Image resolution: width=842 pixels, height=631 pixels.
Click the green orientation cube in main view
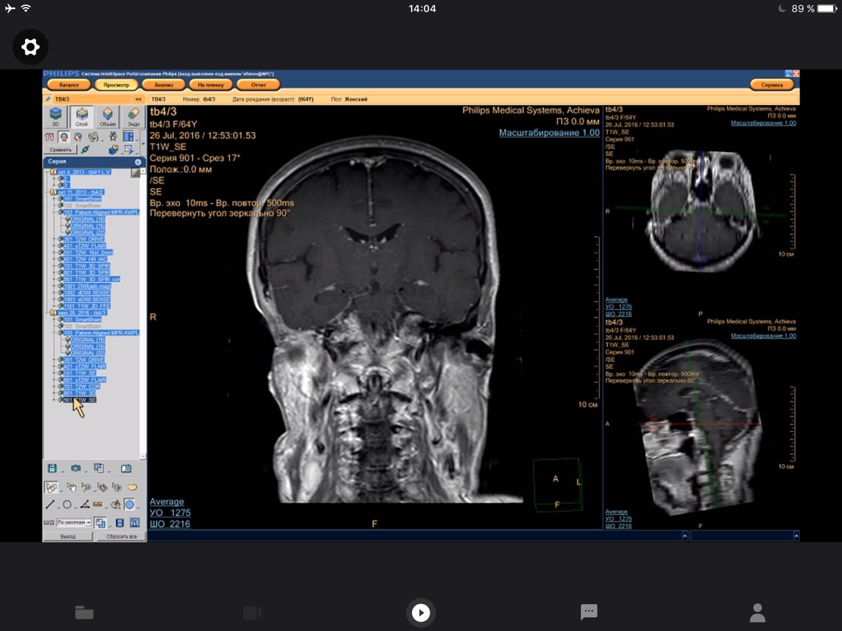click(558, 485)
